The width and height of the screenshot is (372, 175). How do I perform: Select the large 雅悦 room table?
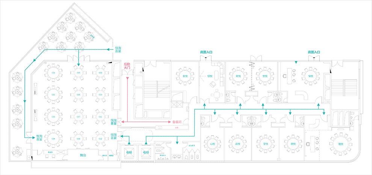(340, 143)
